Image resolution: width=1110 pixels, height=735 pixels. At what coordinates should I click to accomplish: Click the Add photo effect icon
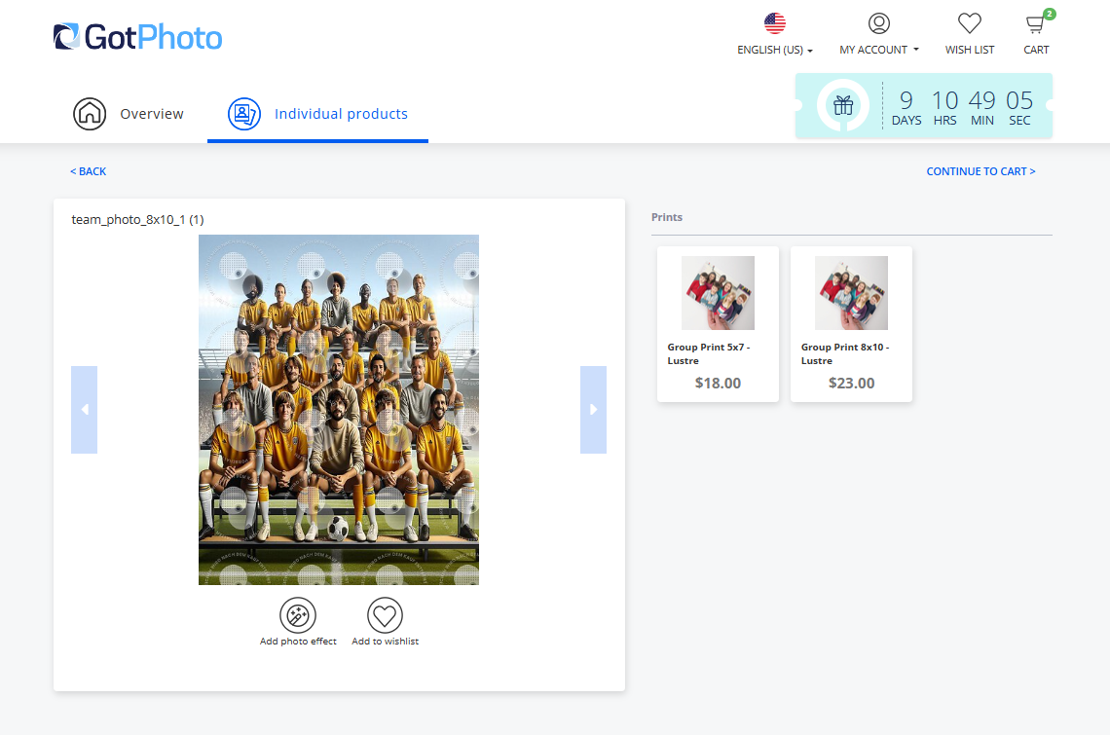[298, 614]
